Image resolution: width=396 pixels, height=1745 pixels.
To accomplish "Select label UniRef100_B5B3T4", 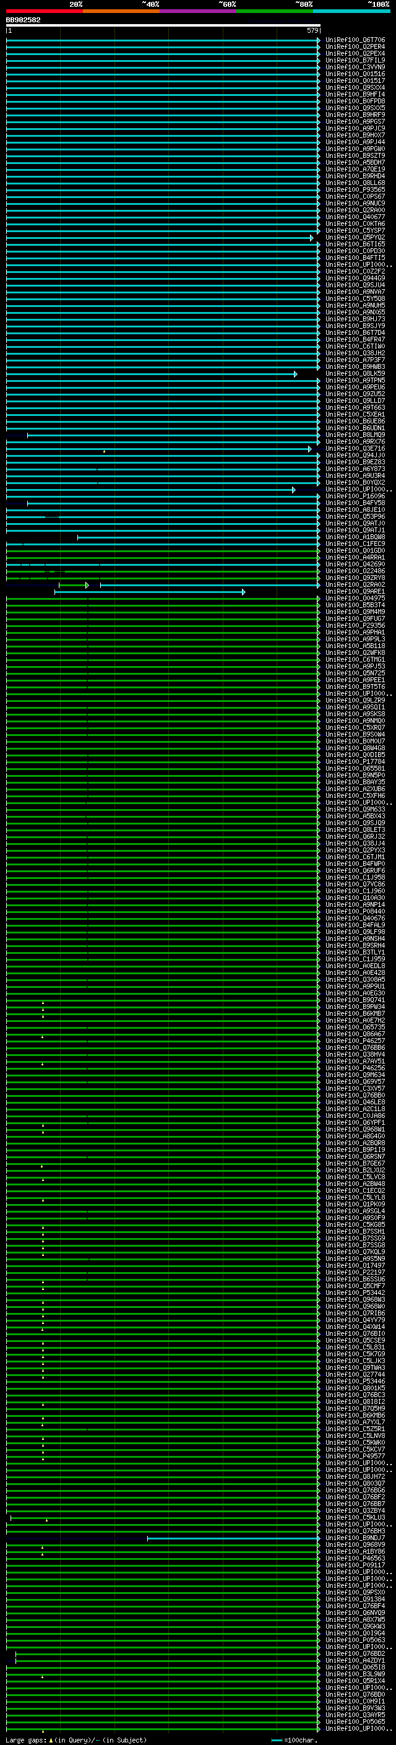I will click(355, 605).
